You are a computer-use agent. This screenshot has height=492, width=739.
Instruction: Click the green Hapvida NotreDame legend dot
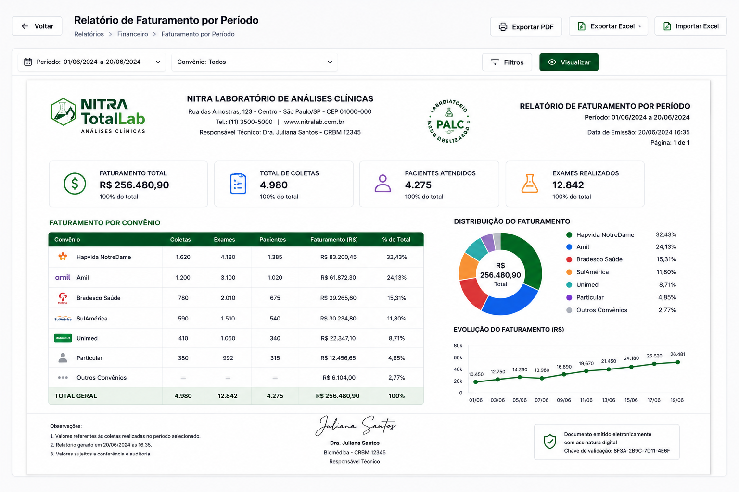pyautogui.click(x=569, y=235)
